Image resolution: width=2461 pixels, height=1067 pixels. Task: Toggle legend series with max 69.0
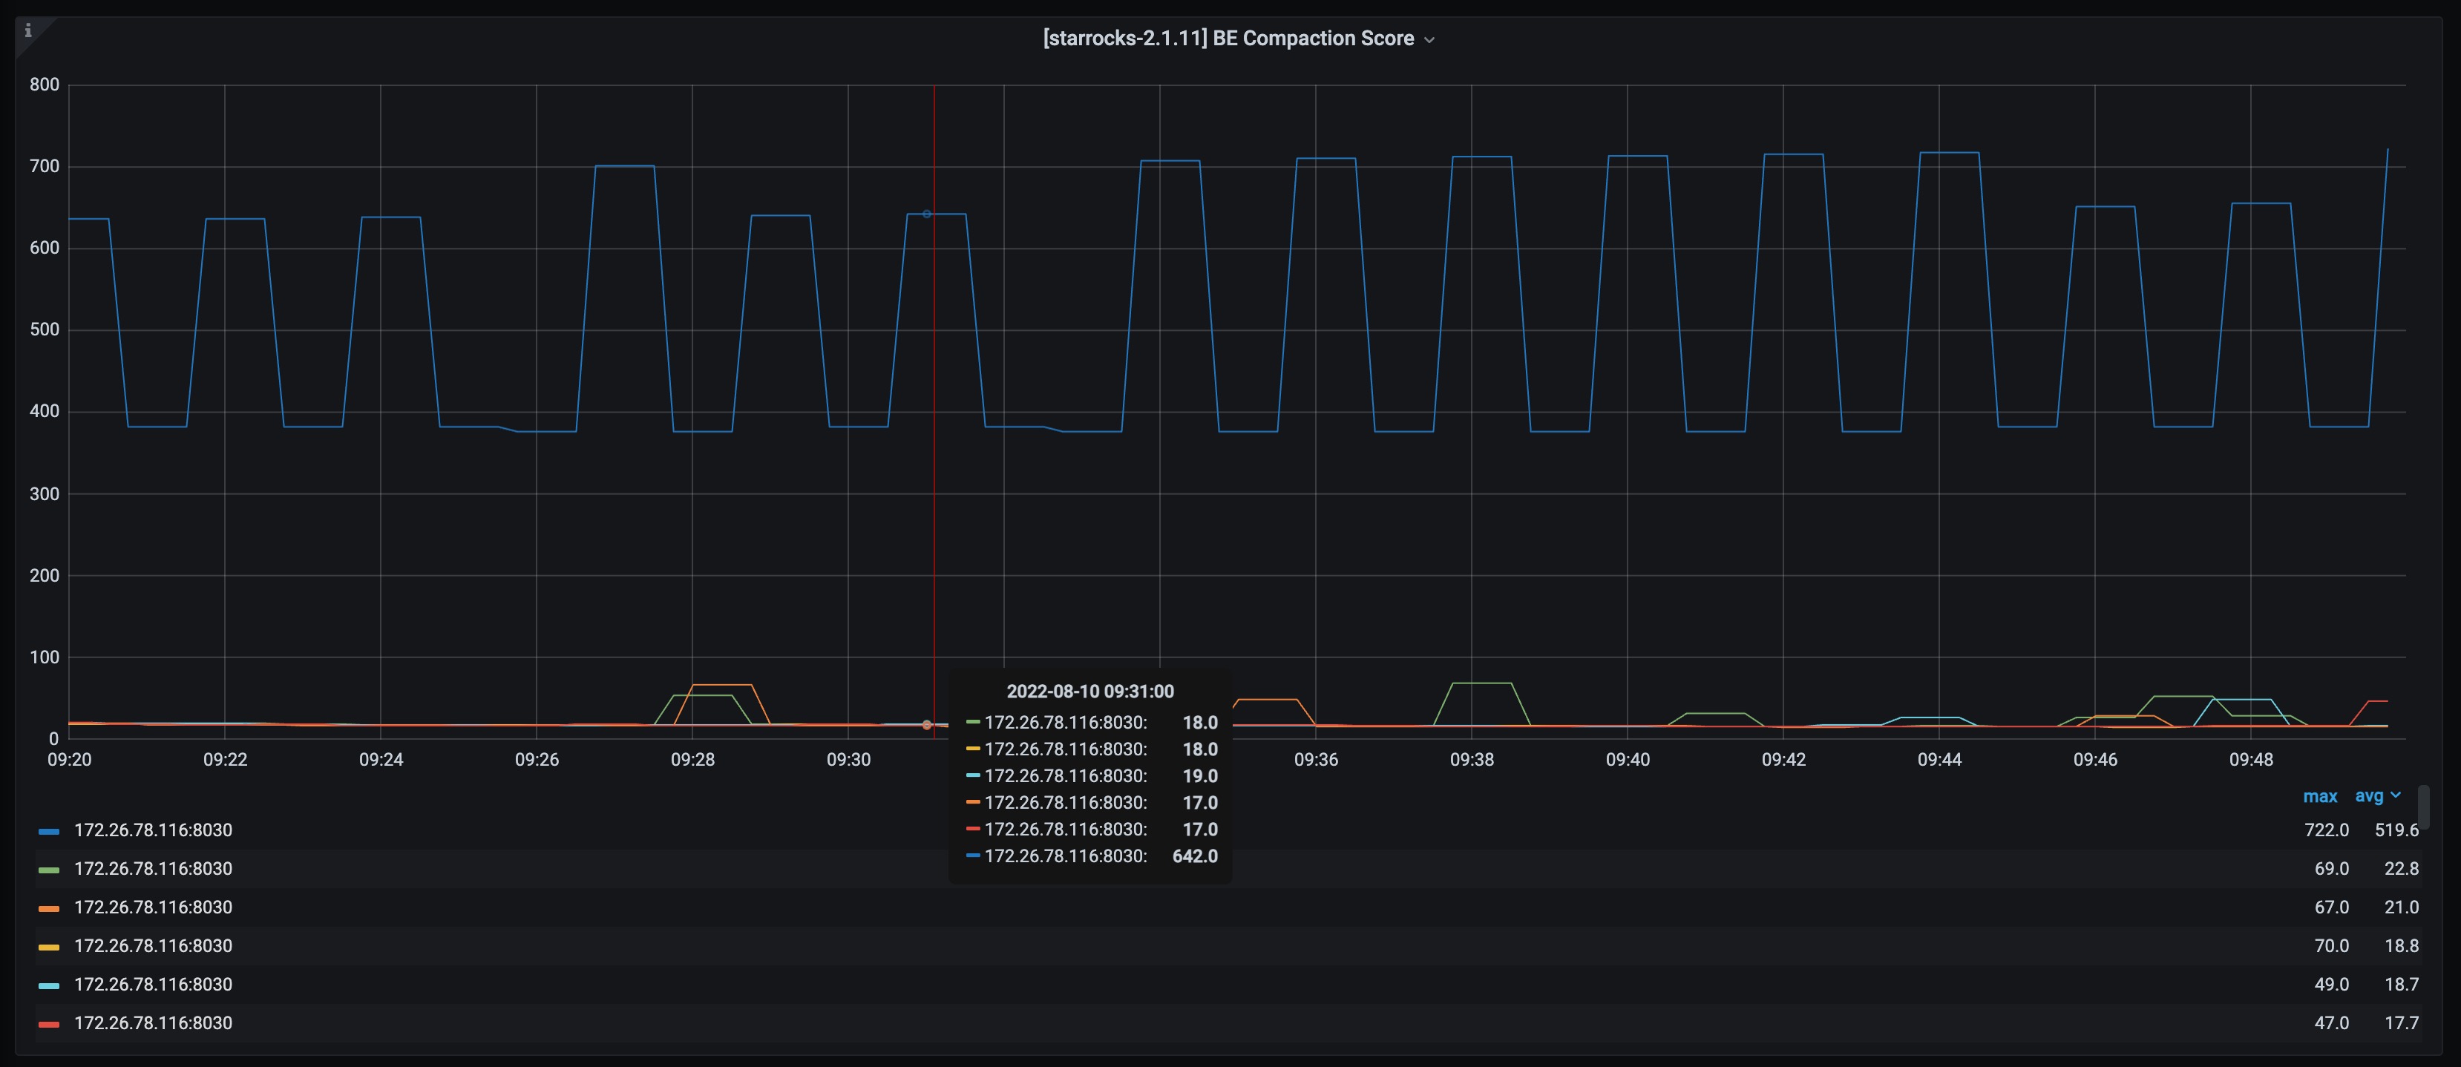pyautogui.click(x=153, y=868)
